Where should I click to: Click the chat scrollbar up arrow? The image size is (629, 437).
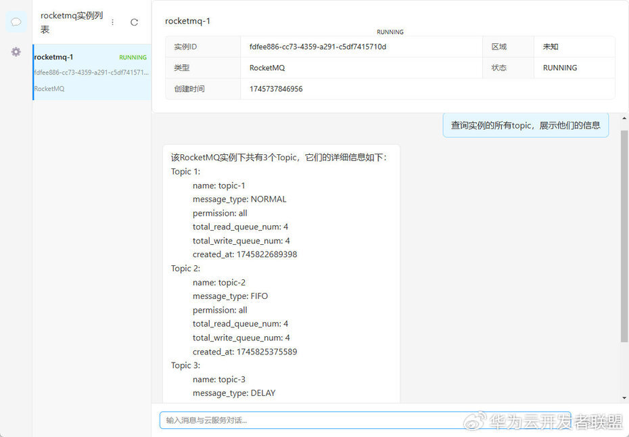(624, 119)
